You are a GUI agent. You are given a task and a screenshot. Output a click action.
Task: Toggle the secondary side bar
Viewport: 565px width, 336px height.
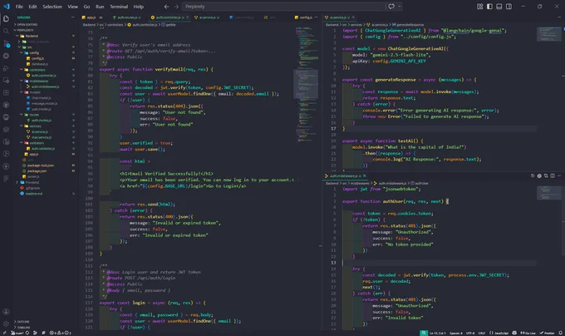[x=508, y=7]
